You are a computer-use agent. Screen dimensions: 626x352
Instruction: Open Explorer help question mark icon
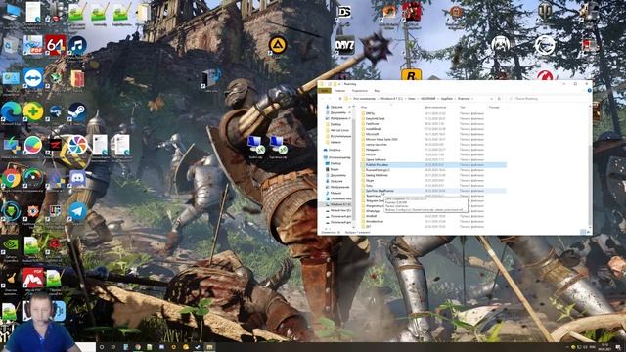(589, 91)
